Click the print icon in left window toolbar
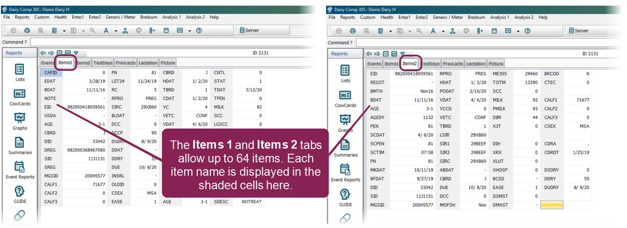This screenshot has width=627, height=228. point(27,30)
